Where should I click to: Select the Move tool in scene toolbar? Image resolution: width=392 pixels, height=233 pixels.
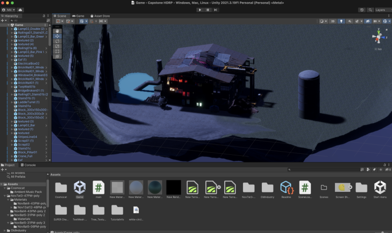[x=57, y=36]
